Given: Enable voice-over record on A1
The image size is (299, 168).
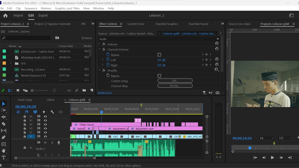Looking at the screenshot, I should pos(59,142).
